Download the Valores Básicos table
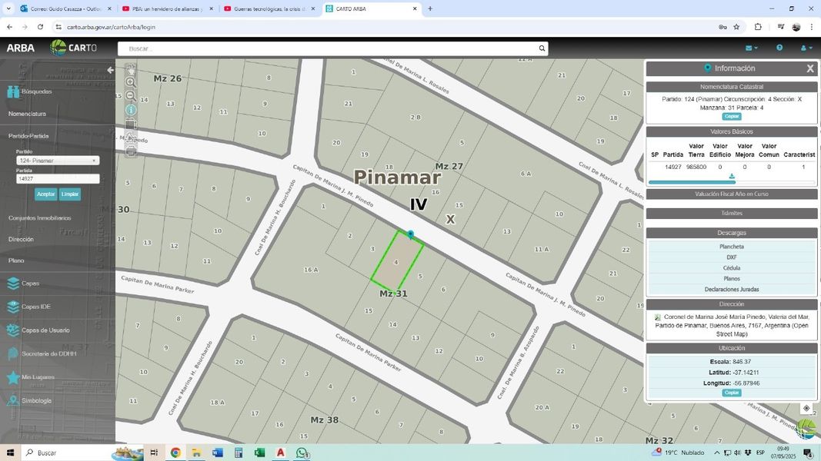 point(732,176)
